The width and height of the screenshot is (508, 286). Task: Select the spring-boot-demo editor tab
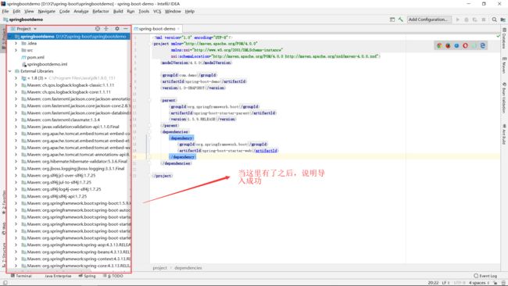[x=157, y=28]
